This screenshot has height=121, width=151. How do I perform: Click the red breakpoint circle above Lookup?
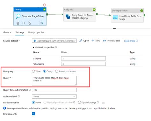(44, 5)
